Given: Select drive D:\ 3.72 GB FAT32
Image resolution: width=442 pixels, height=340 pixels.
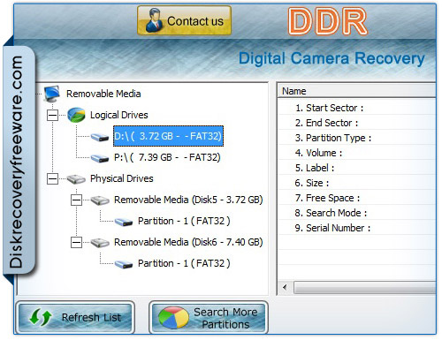Looking at the screenshot, I should pos(168,136).
